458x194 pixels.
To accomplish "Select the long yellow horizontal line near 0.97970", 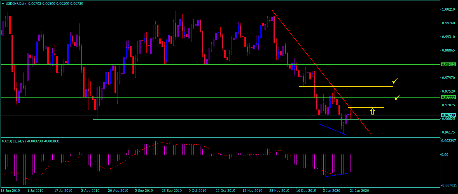I will point(346,86).
